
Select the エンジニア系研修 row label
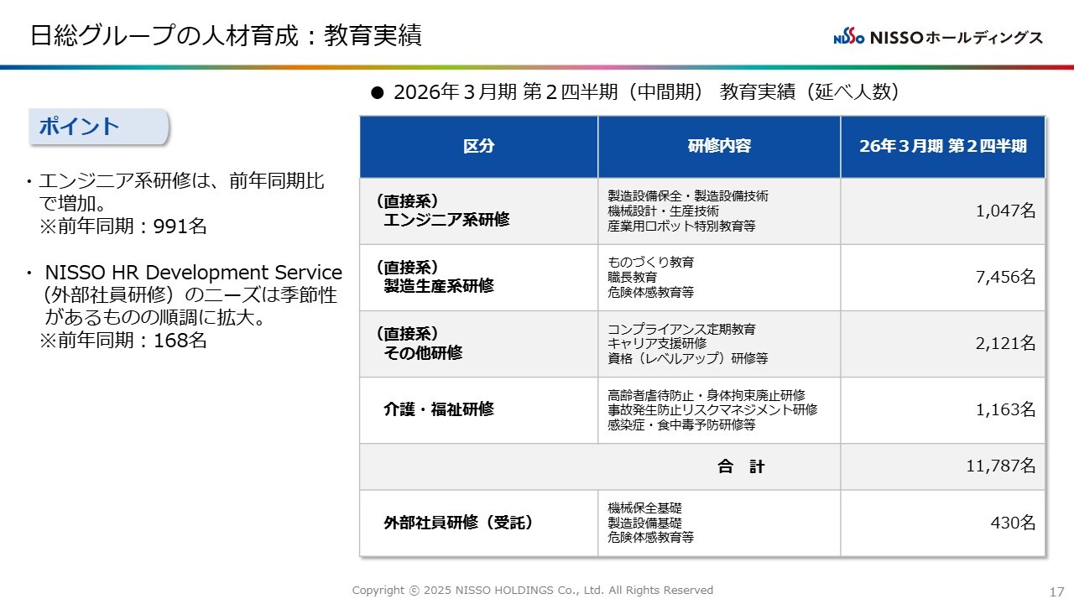(446, 220)
